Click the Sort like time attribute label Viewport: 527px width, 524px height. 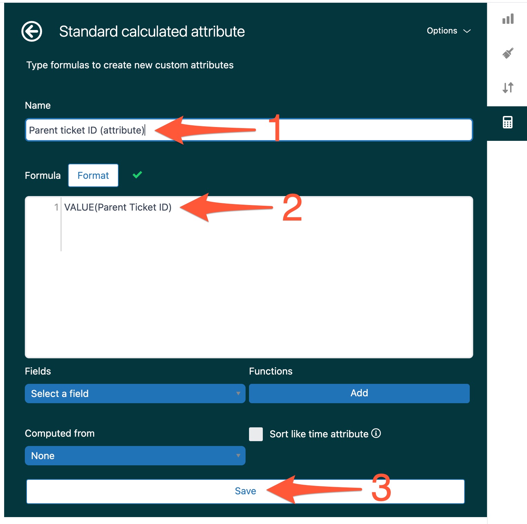[319, 434]
